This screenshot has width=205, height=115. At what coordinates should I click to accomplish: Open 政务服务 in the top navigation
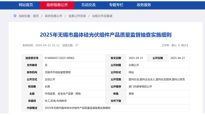point(144,5)
